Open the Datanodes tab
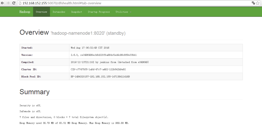This screenshot has height=126, width=262. (59, 12)
